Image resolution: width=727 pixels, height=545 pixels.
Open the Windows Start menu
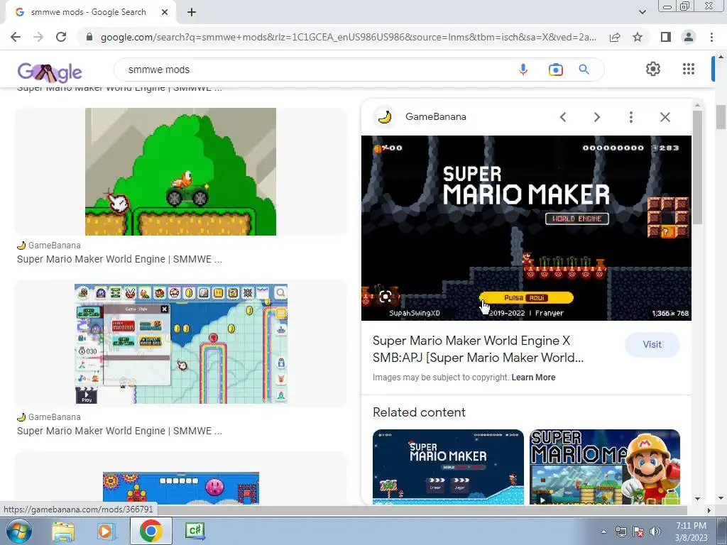point(18,531)
